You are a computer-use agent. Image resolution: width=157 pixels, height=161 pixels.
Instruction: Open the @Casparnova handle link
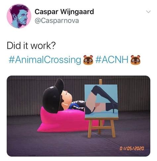[x=57, y=21]
